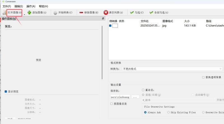Image resolution: width=224 pixels, height=124 pixels.
Task: Open the dropdown arrow beside 打开图像
Action: (x=24, y=14)
